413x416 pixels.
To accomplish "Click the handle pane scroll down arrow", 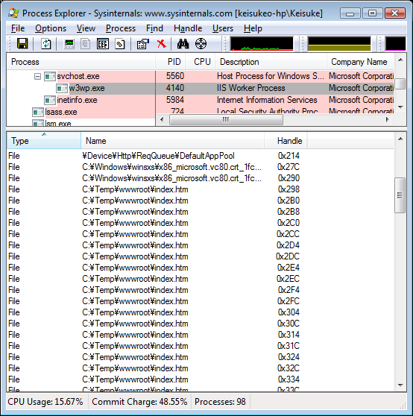I will [400, 385].
